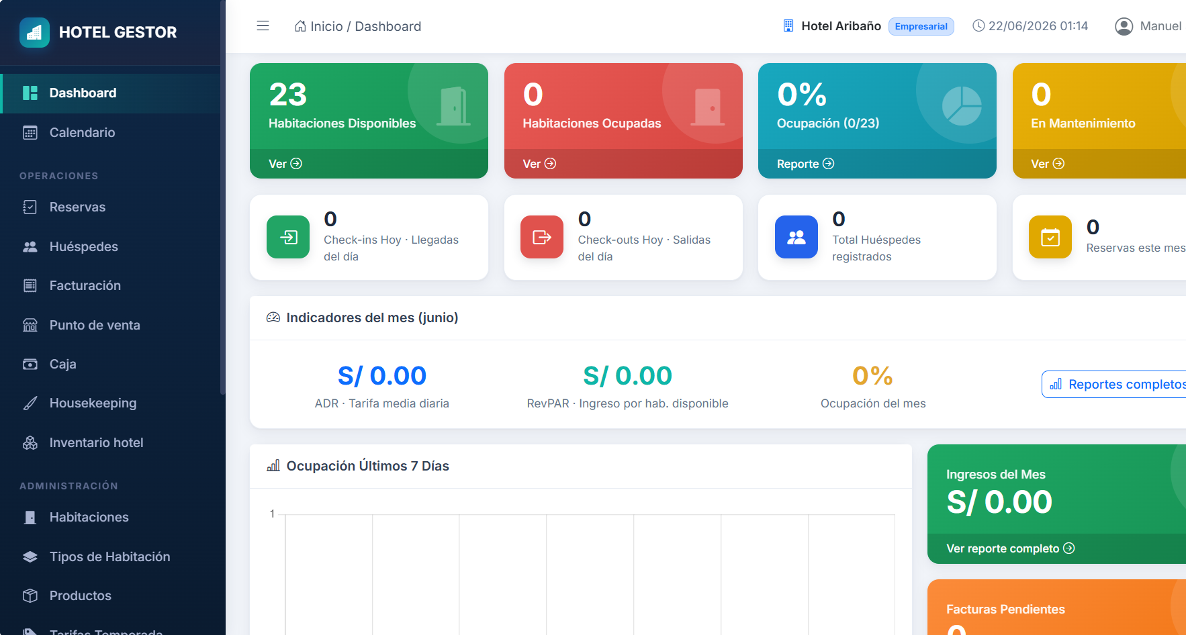Click the Housekeeping brush icon
Screen dimensions: 1186x635
pos(30,403)
